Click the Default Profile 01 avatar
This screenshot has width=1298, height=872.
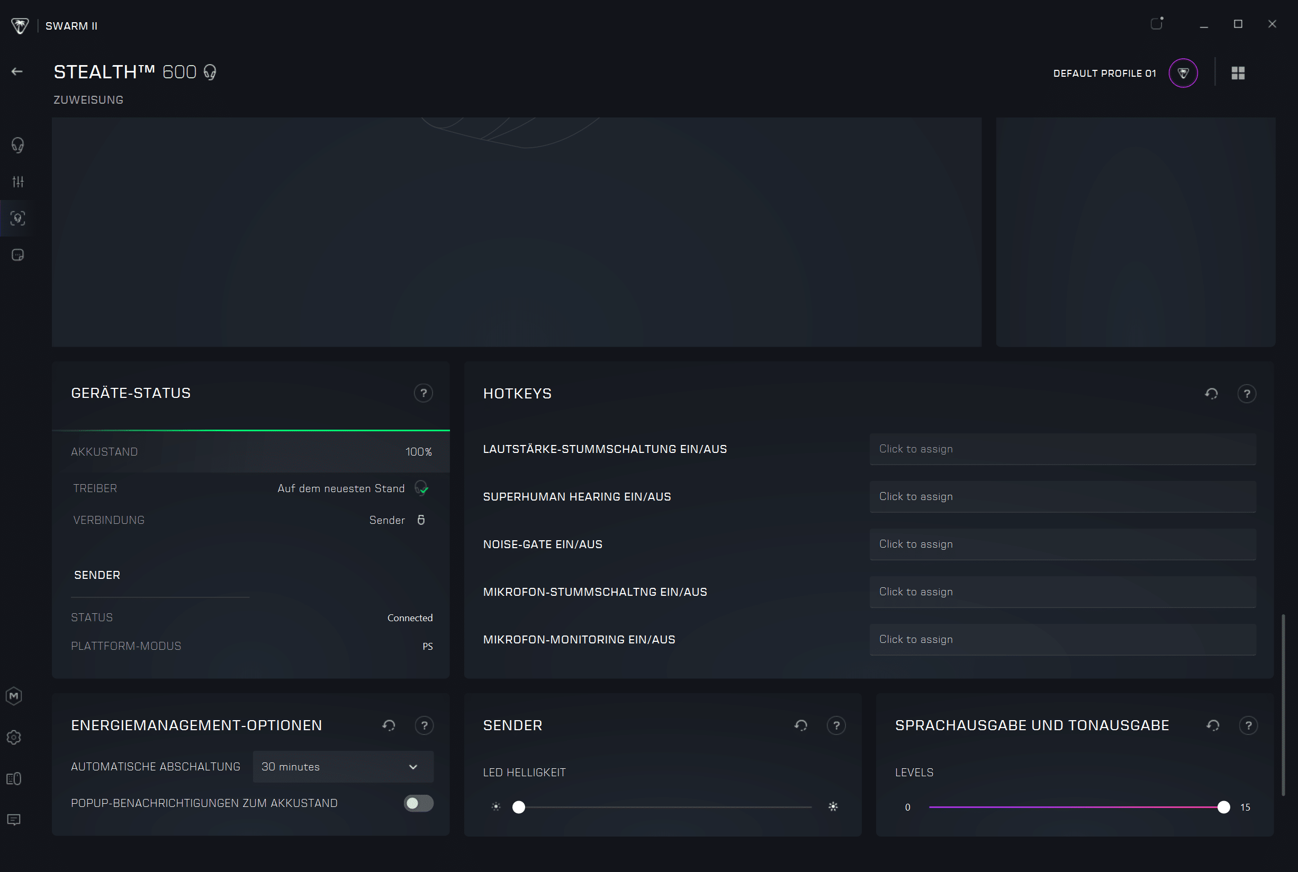click(1183, 73)
